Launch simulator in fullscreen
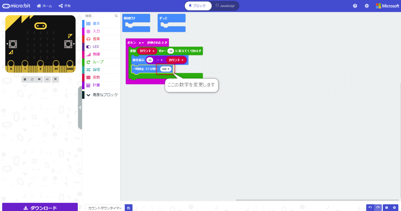 pyautogui.click(x=55, y=79)
